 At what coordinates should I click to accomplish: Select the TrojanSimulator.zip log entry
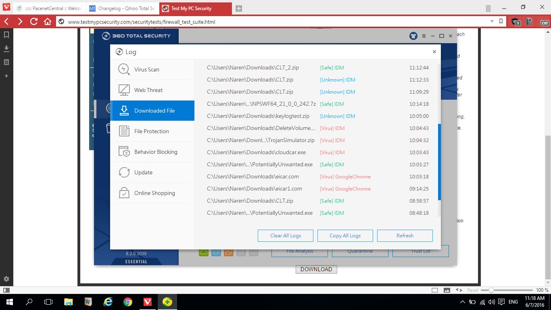click(x=318, y=140)
